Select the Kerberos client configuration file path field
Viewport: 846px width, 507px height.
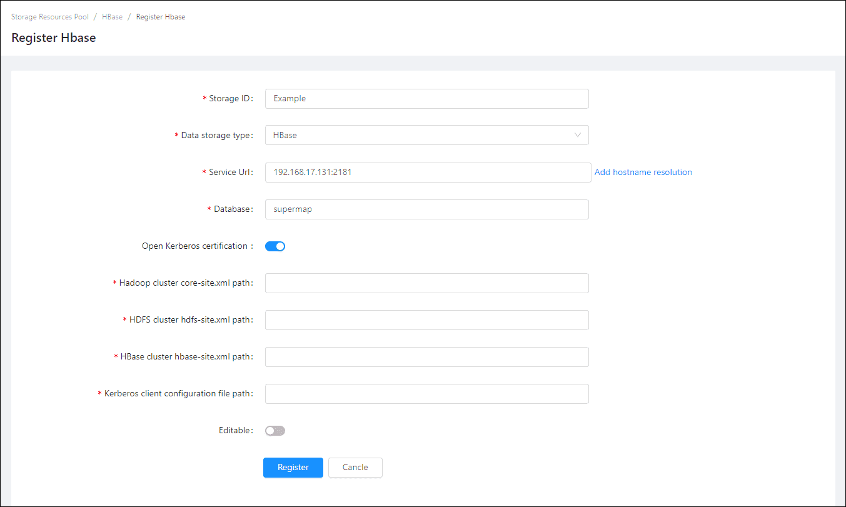(x=426, y=394)
